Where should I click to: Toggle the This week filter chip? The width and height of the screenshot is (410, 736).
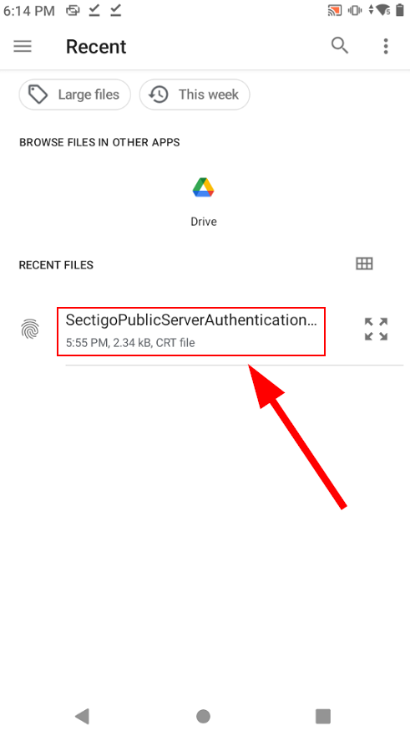pyautogui.click(x=195, y=95)
